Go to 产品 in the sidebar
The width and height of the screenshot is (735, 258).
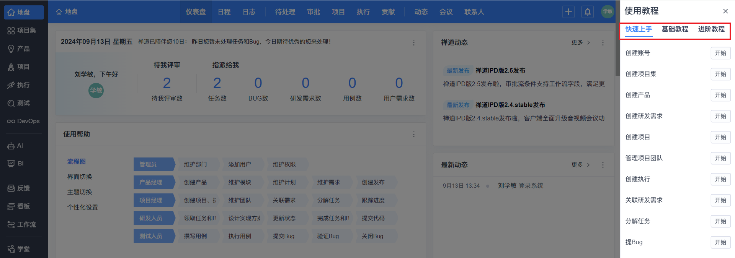click(19, 49)
